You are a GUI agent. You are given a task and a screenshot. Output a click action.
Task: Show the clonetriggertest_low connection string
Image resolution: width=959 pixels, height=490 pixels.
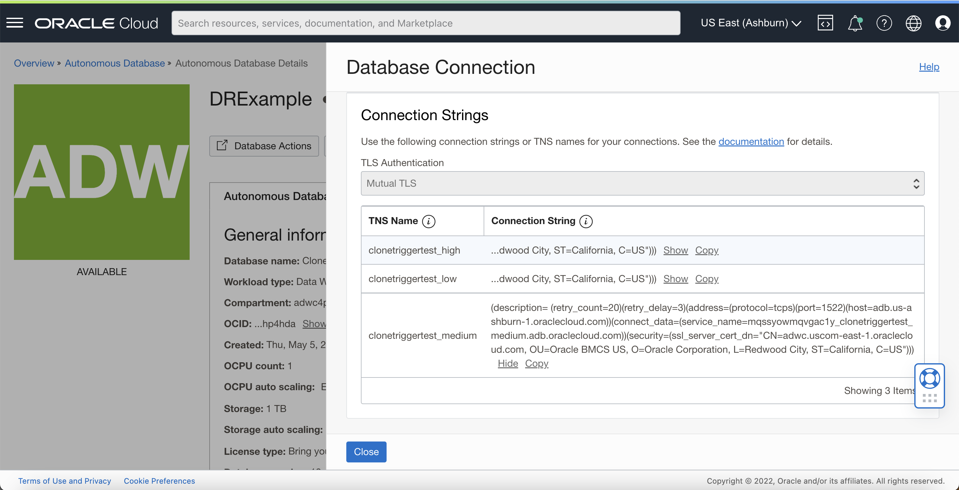pos(675,279)
